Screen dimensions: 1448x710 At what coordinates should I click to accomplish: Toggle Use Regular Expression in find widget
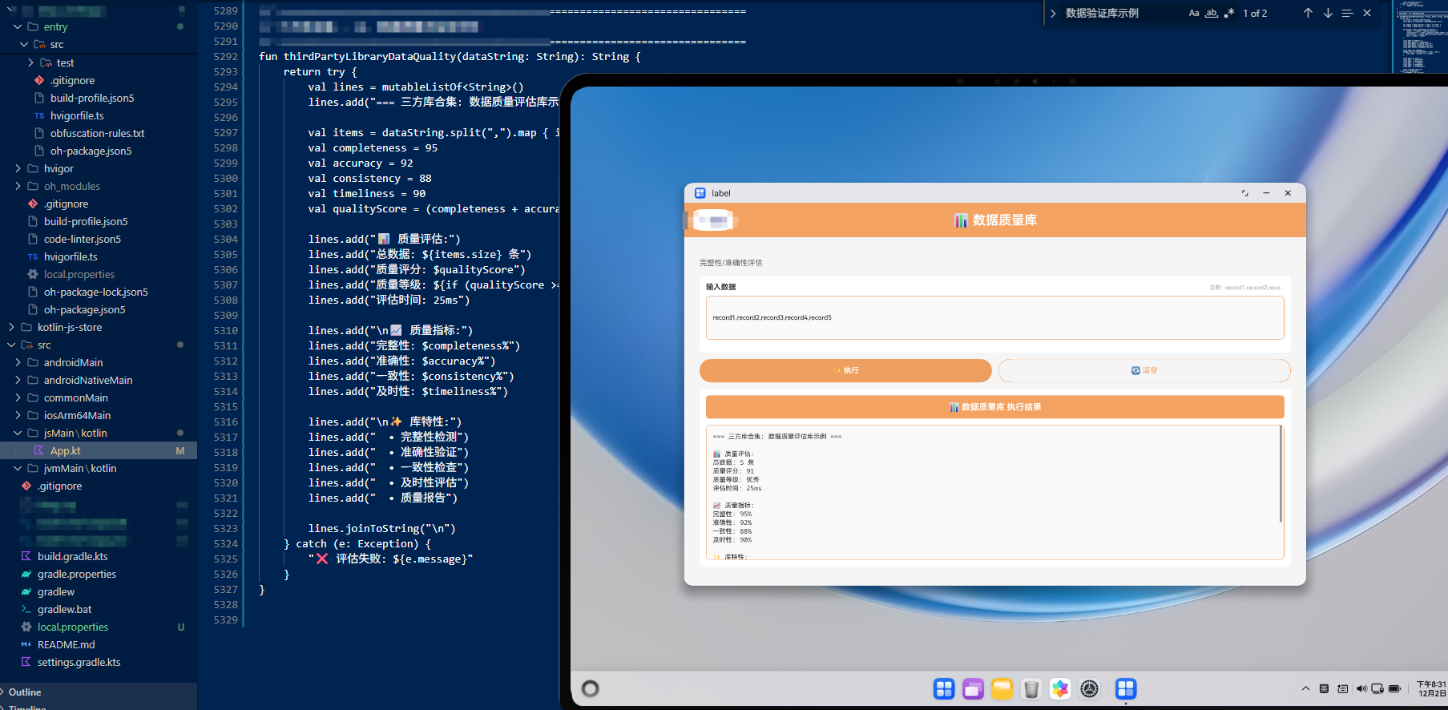[1229, 13]
